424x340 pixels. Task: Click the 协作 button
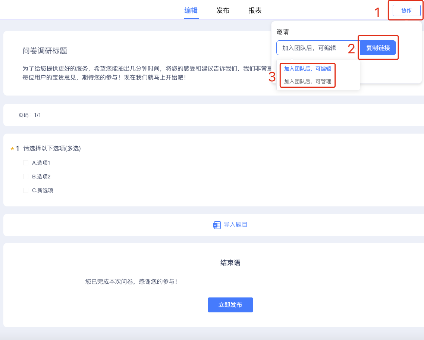[x=406, y=10]
